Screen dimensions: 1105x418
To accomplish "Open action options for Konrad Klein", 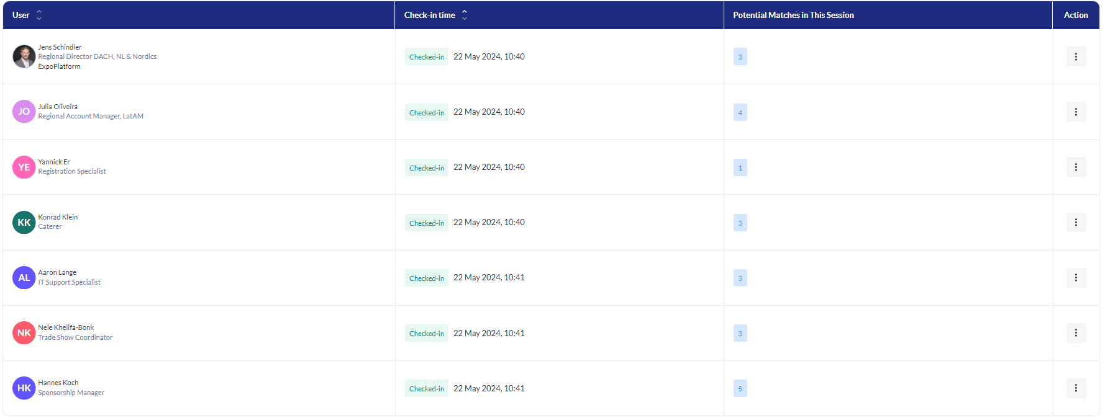I will point(1075,222).
